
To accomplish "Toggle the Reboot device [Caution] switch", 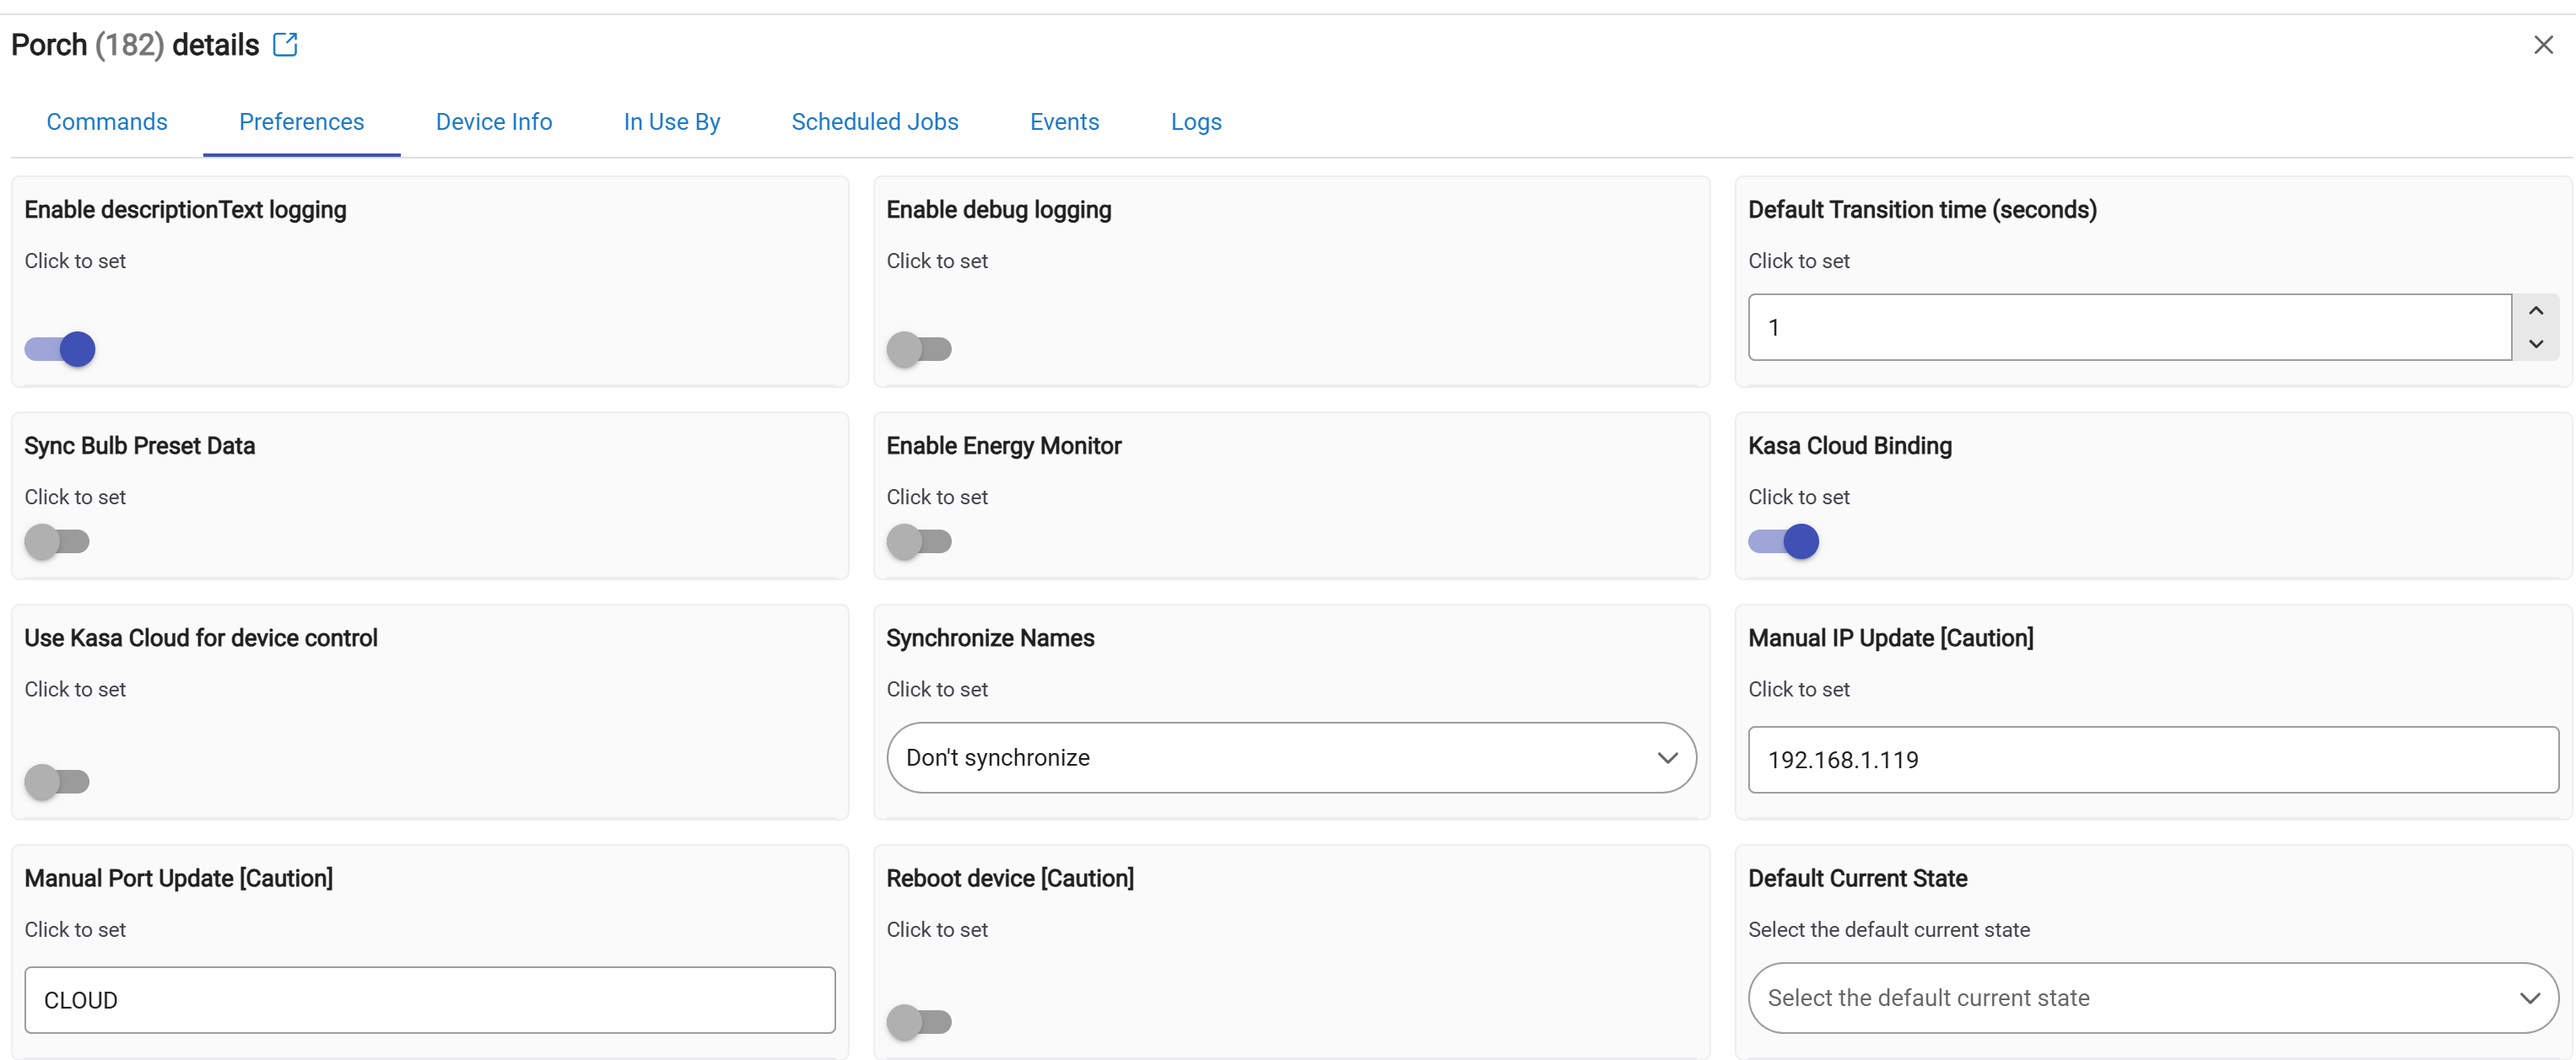I will click(x=919, y=1022).
